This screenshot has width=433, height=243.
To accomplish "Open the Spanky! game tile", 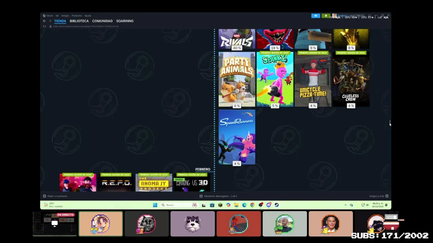I will 275,79.
